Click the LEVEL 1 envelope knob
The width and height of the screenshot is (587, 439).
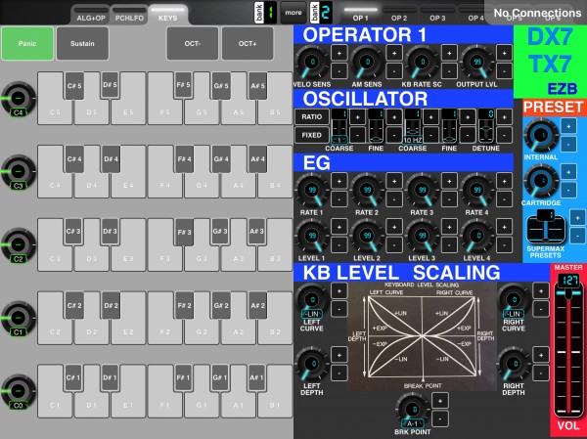(312, 237)
